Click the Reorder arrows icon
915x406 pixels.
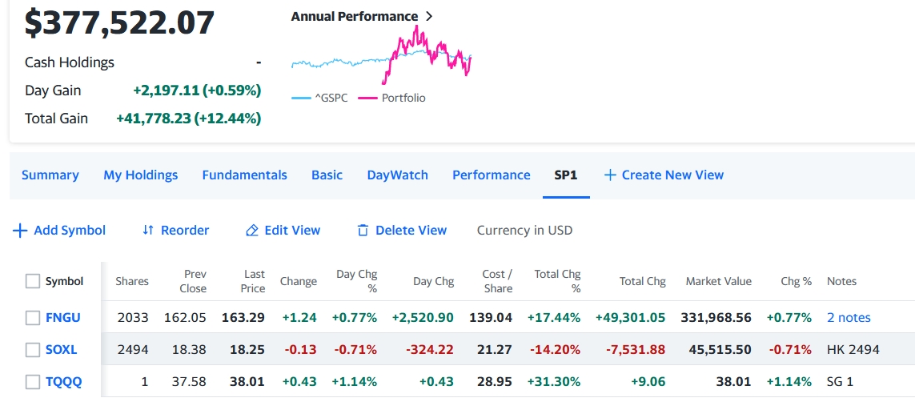tap(147, 231)
